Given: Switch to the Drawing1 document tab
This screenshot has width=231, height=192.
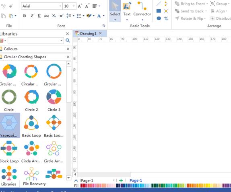Looking at the screenshot, I should [x=88, y=33].
